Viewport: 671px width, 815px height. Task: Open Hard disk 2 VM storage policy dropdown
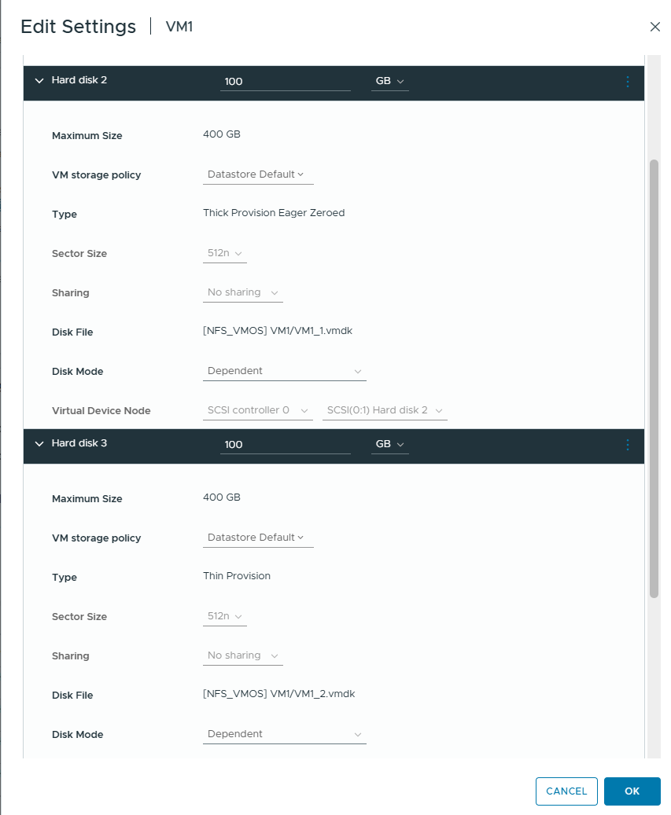(258, 174)
